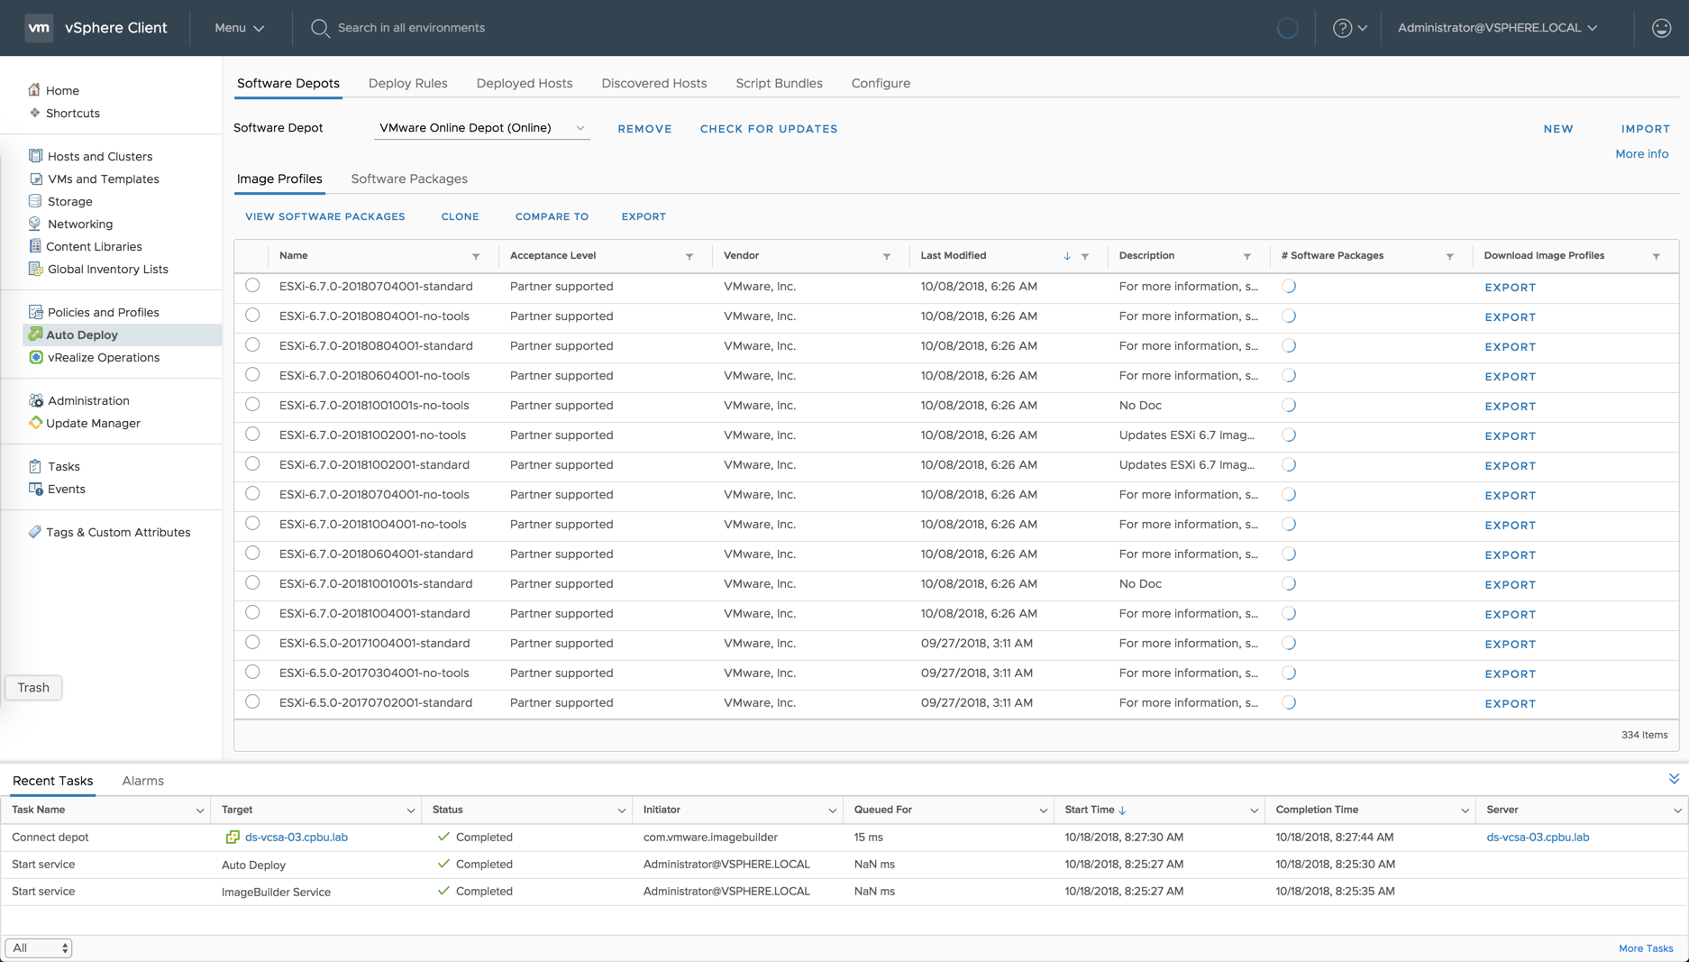Screen dimensions: 1689x962
Task: Switch to Alarms tab
Action: 143,781
